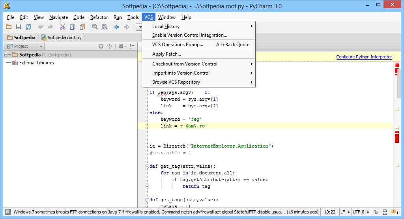Click the Replace magnifier-with-A icon
Viewport: 404px width, 219px height.
[x=104, y=27]
